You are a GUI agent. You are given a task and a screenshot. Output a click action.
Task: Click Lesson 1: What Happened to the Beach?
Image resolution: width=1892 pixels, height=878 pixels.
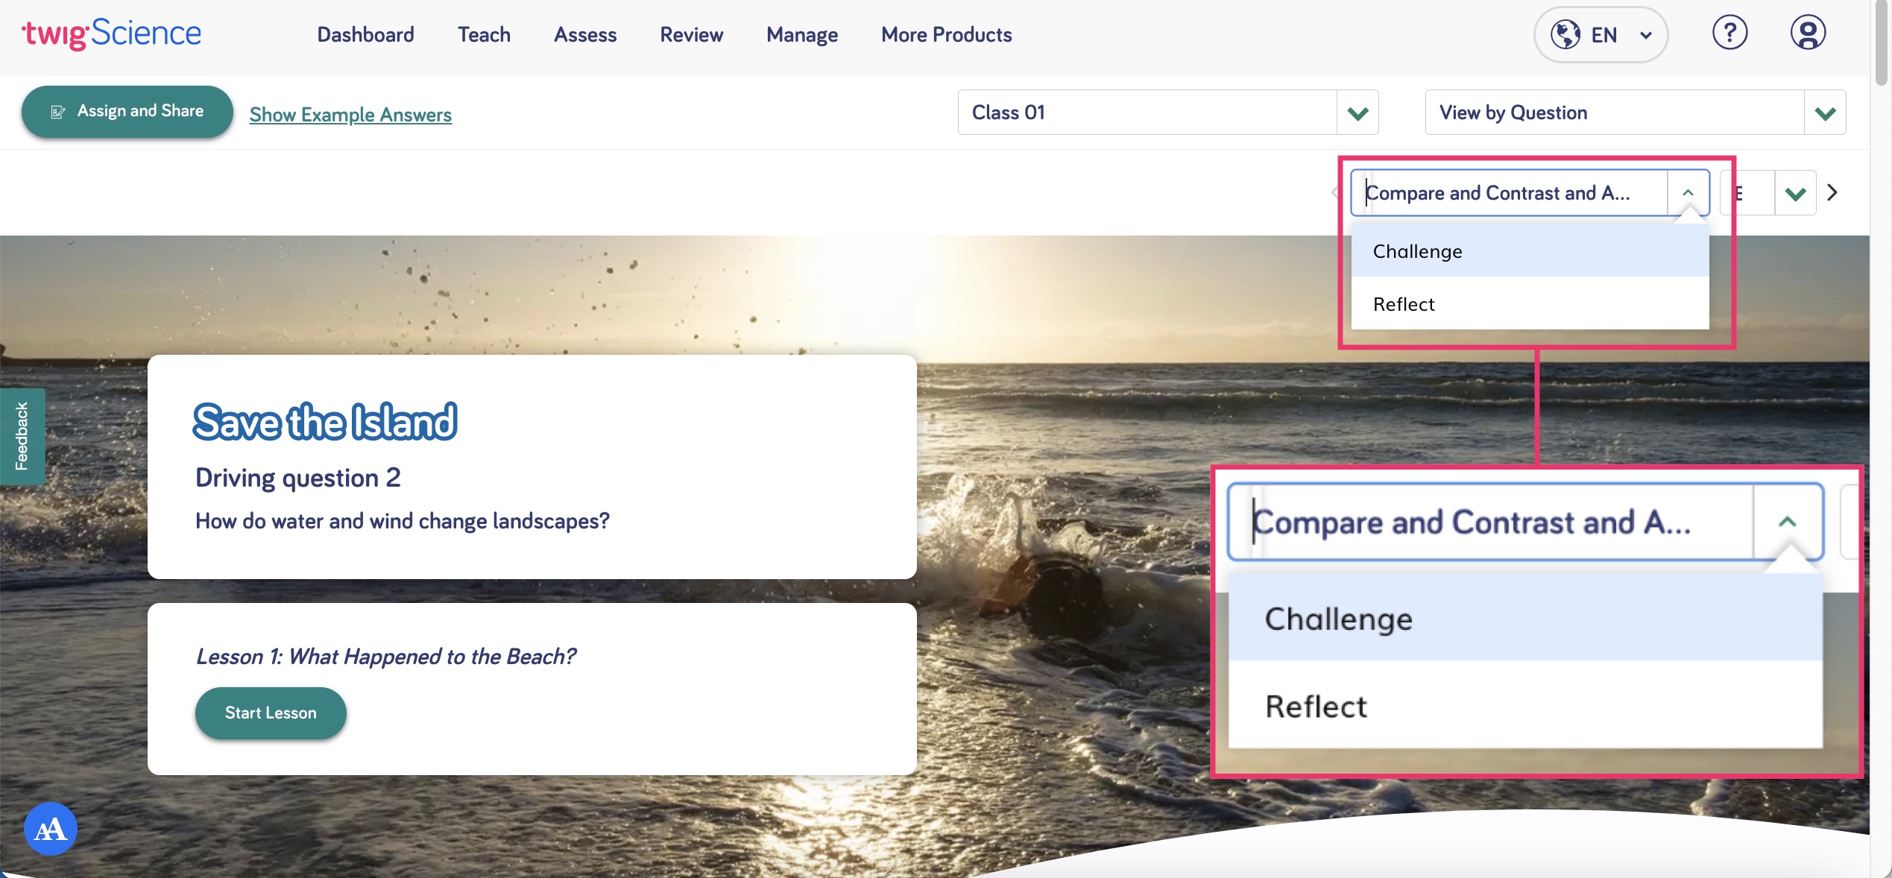click(385, 657)
